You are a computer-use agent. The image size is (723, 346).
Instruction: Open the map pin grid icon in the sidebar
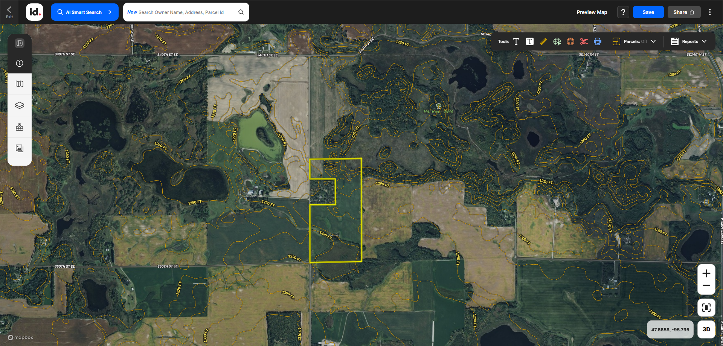click(20, 127)
